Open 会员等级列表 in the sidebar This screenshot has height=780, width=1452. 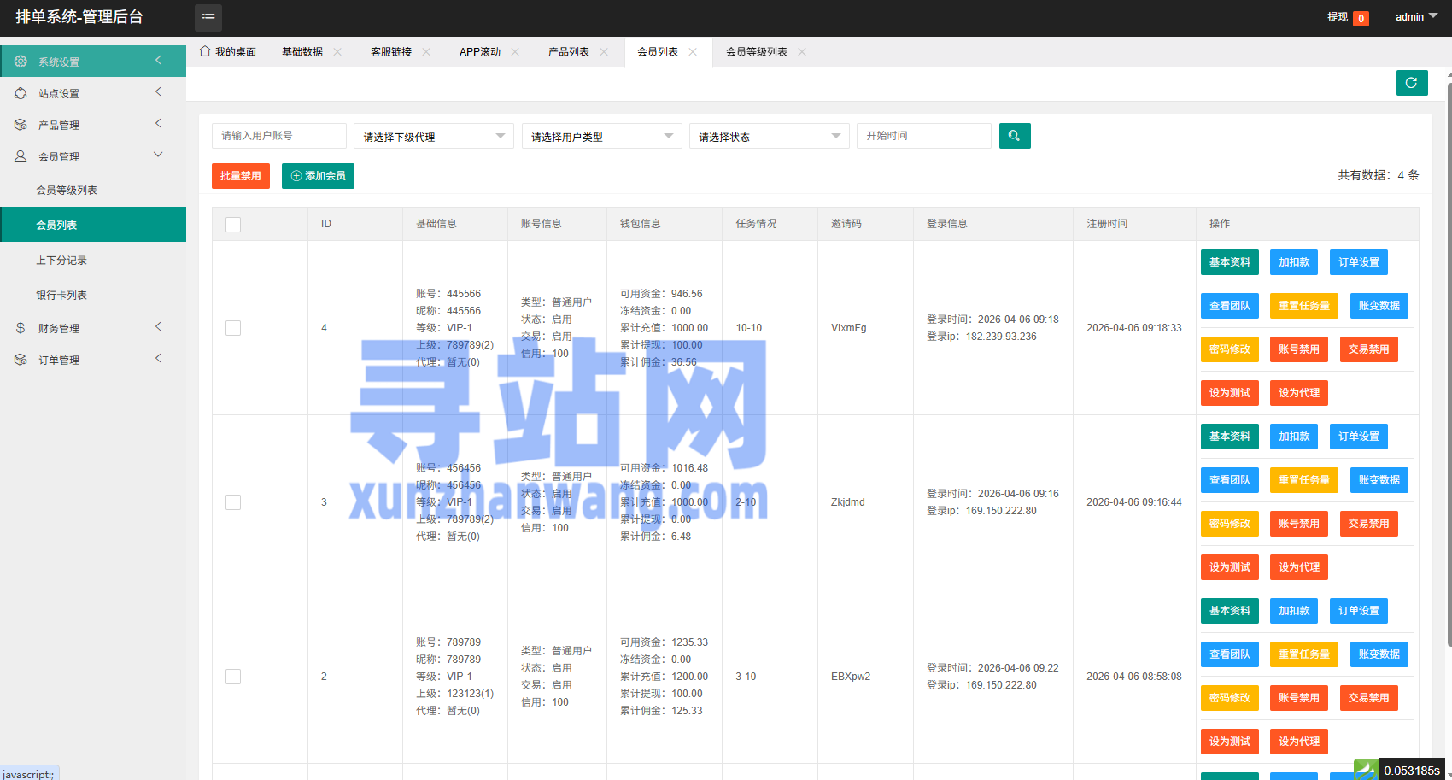click(93, 191)
